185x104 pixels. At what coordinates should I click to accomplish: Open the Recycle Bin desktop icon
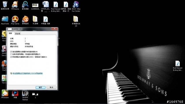point(5,5)
